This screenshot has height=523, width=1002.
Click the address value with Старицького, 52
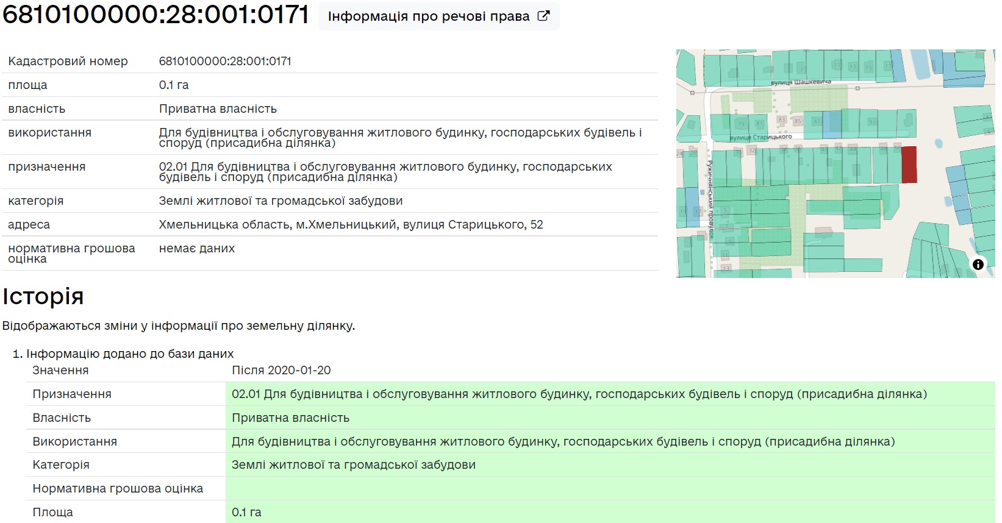click(x=351, y=224)
